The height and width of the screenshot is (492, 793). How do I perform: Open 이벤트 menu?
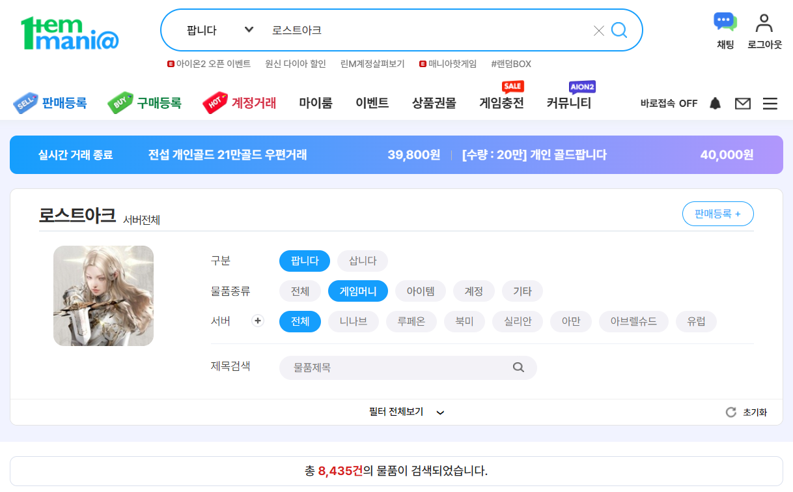(x=372, y=103)
